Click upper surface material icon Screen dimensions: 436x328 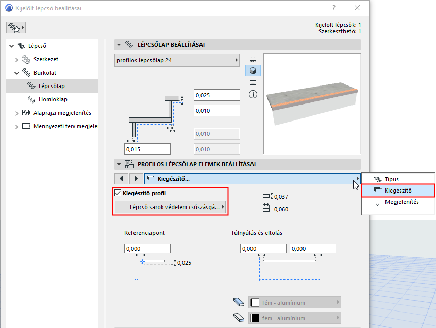[x=239, y=302]
